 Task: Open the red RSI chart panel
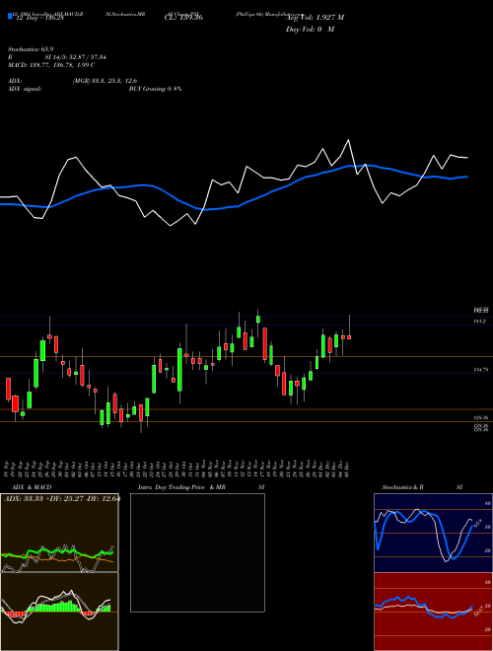coord(433,612)
